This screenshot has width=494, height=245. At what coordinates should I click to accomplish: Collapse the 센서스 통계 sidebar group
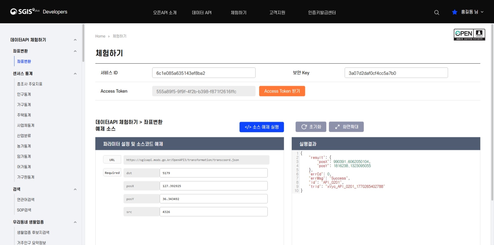75,74
